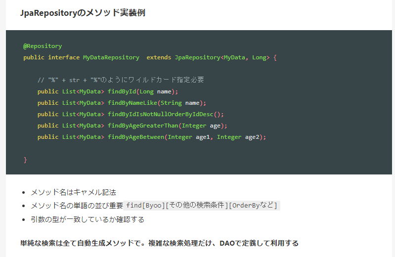Screen dimensions: 395x257
Task: Click the MyDataRepository interface name
Action: point(111,57)
